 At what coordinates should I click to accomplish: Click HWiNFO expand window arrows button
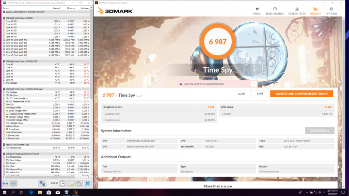[x=5, y=183]
